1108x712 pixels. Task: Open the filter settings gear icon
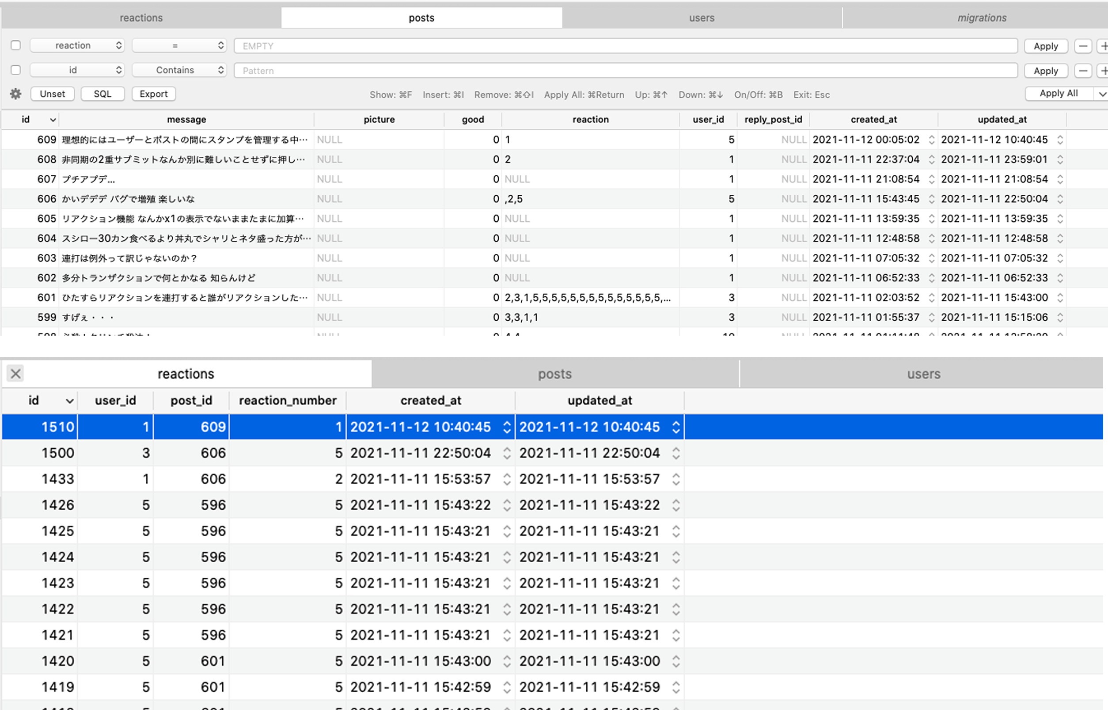pos(16,94)
